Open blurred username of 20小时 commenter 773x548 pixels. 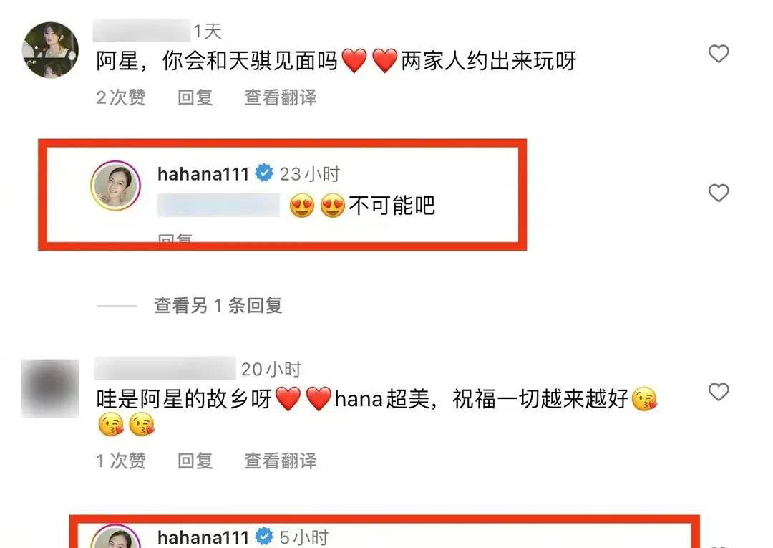coord(165,368)
